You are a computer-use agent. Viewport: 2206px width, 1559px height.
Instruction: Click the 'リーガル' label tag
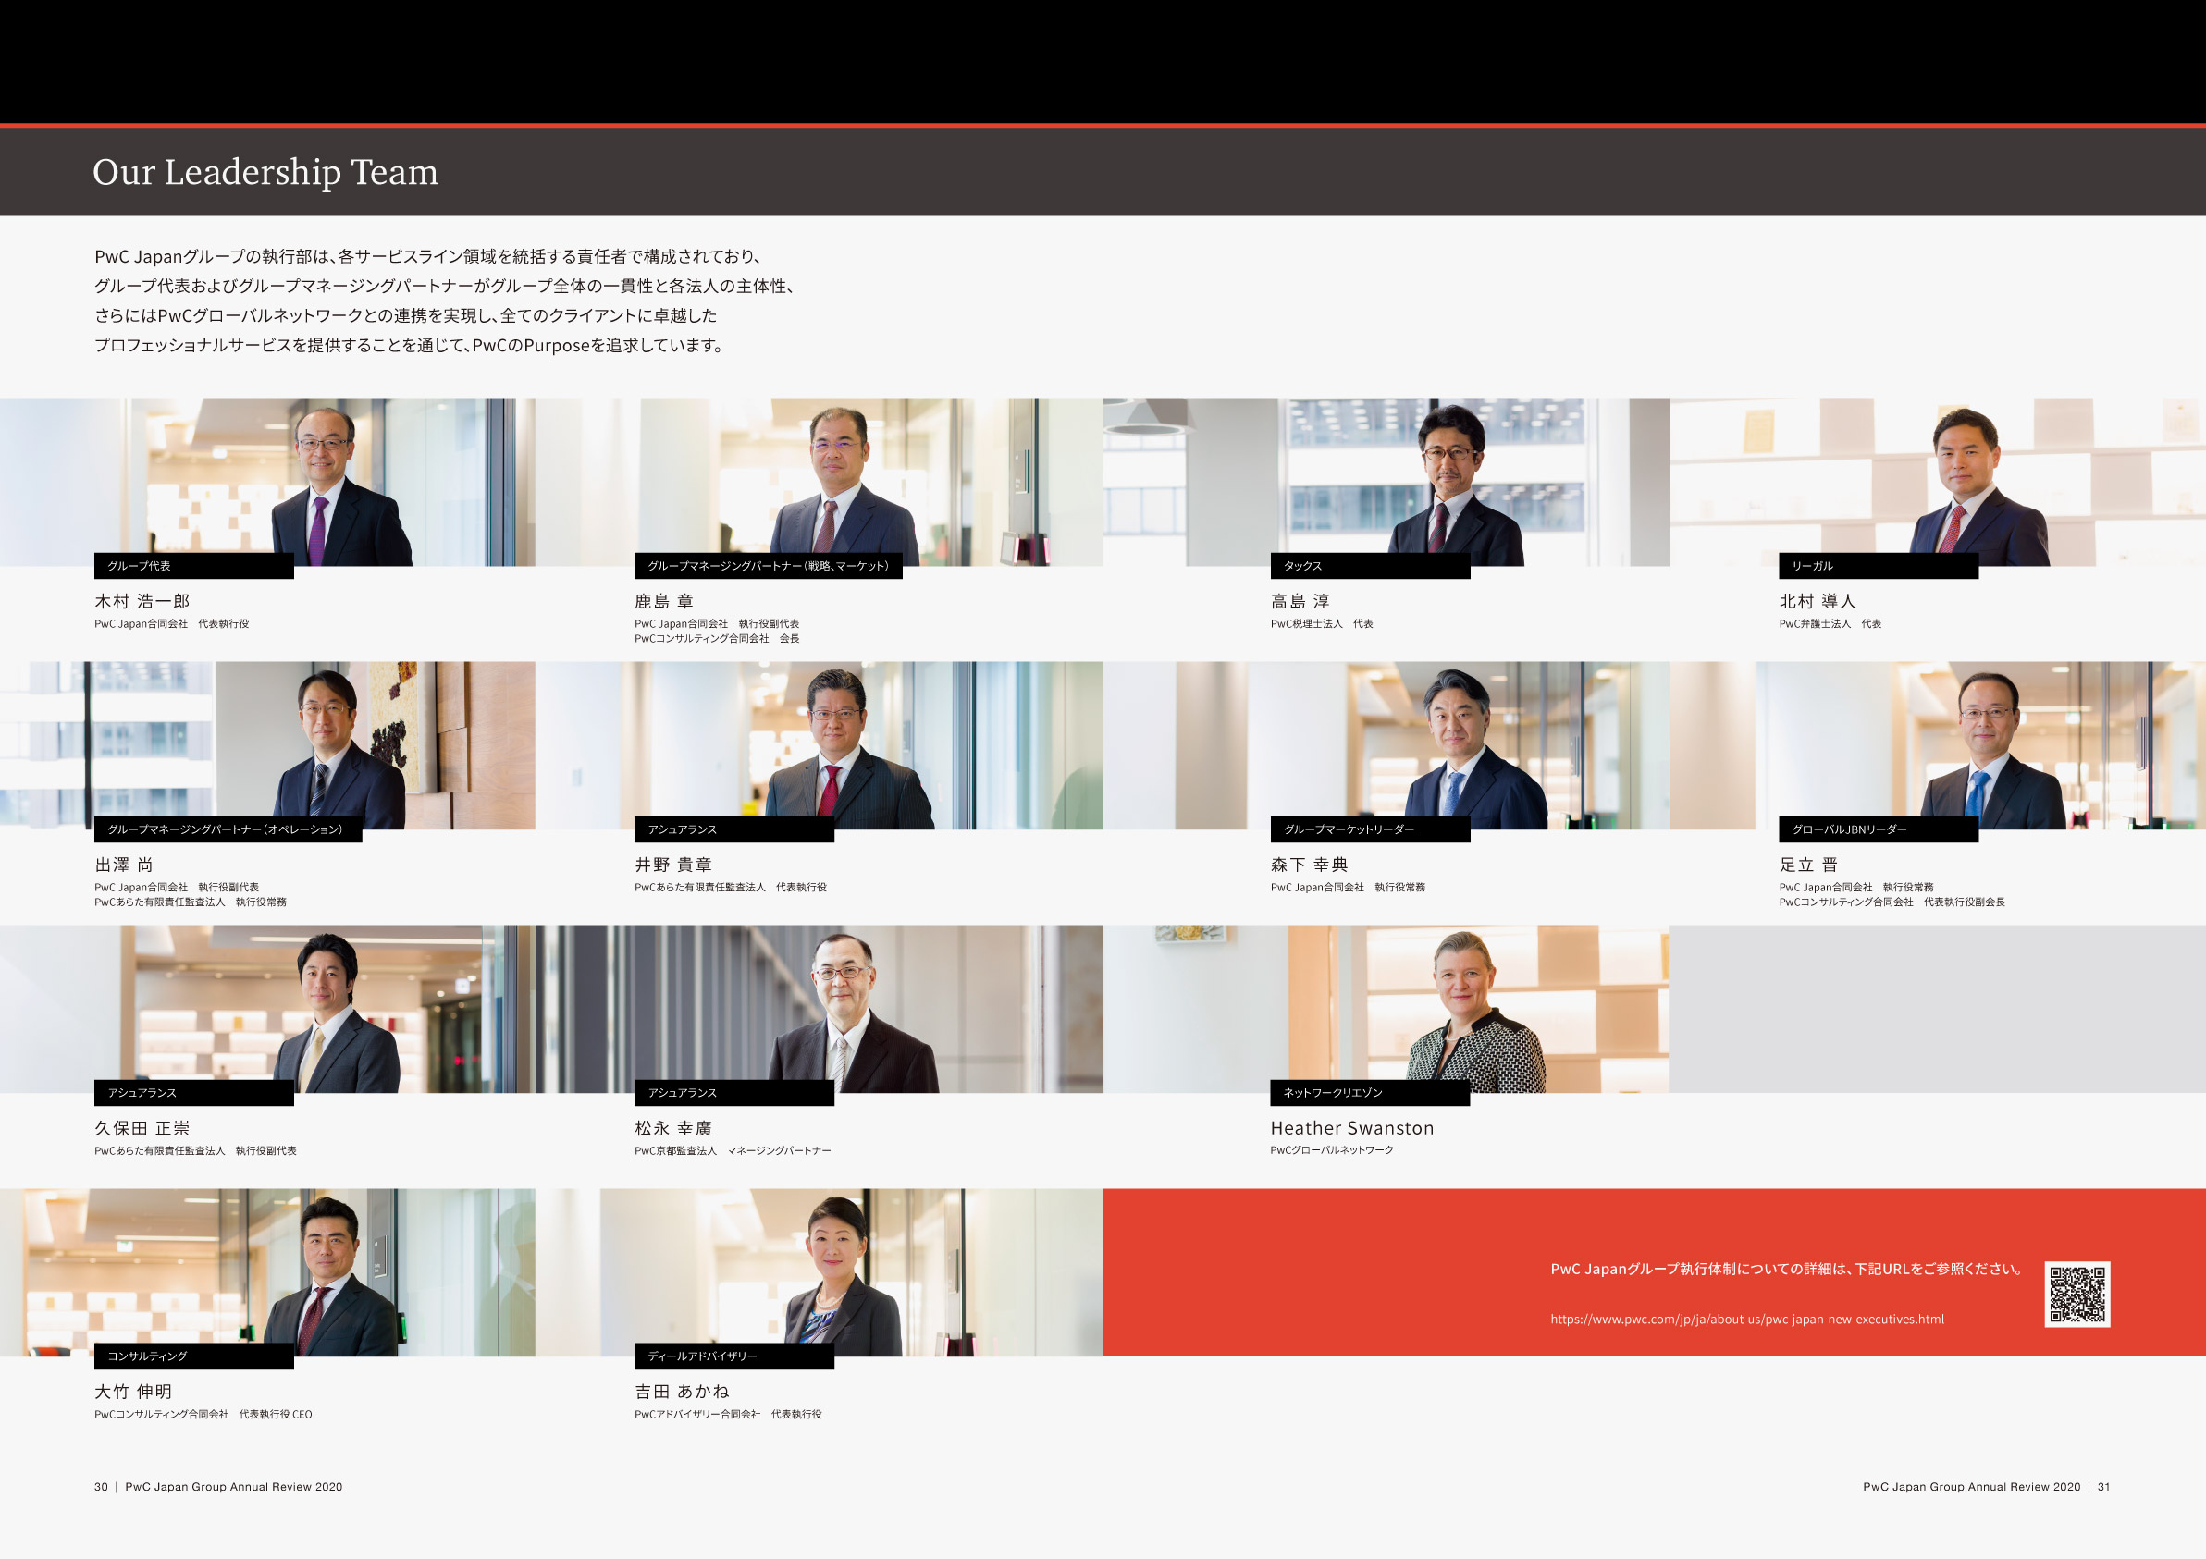pos(1879,566)
